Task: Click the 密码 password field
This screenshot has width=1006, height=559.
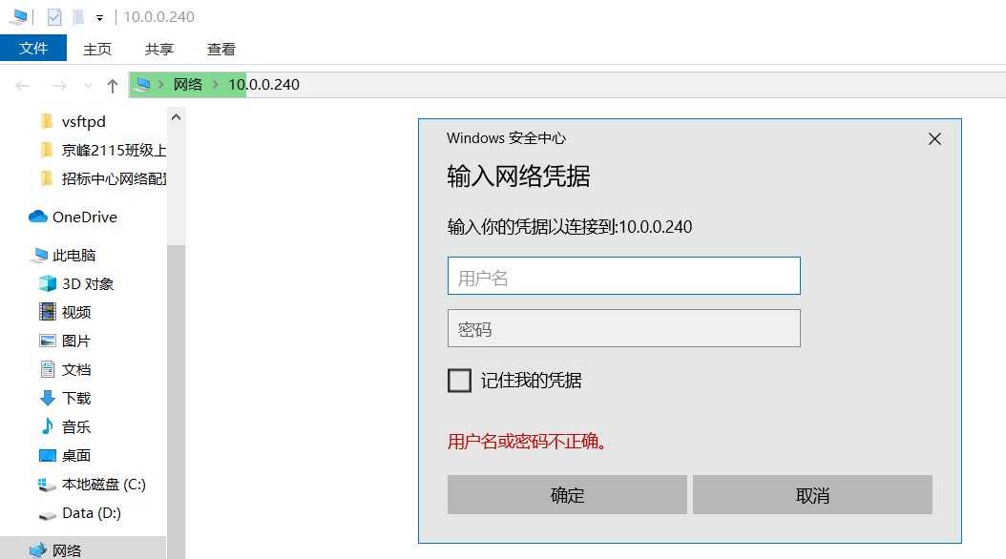Action: pyautogui.click(x=623, y=328)
